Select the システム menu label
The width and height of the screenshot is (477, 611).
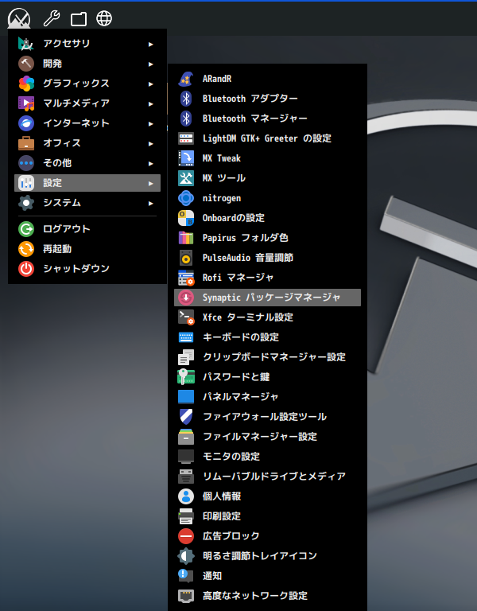62,203
